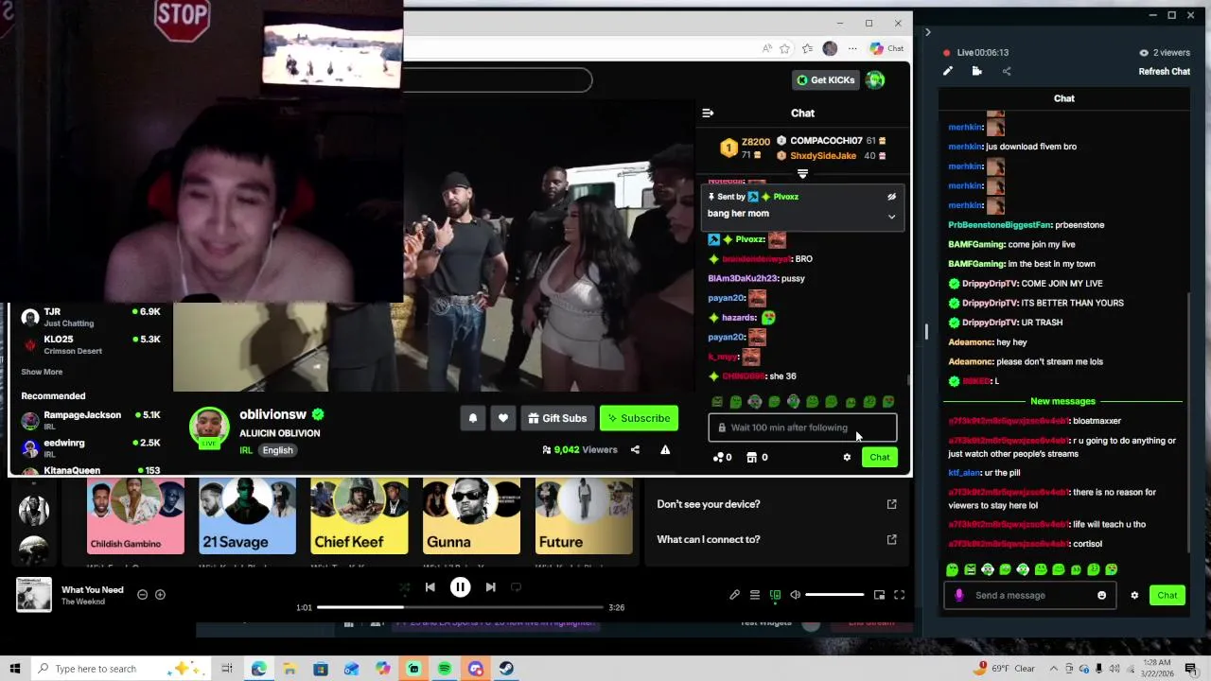1211x681 pixels.
Task: Edit stream info pencil icon
Action: coord(948,72)
